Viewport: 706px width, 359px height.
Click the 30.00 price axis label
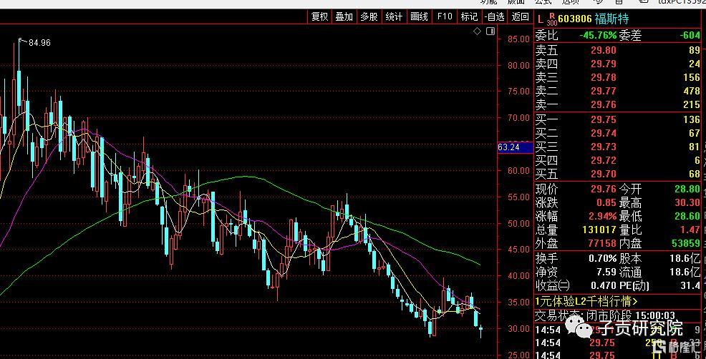click(518, 329)
